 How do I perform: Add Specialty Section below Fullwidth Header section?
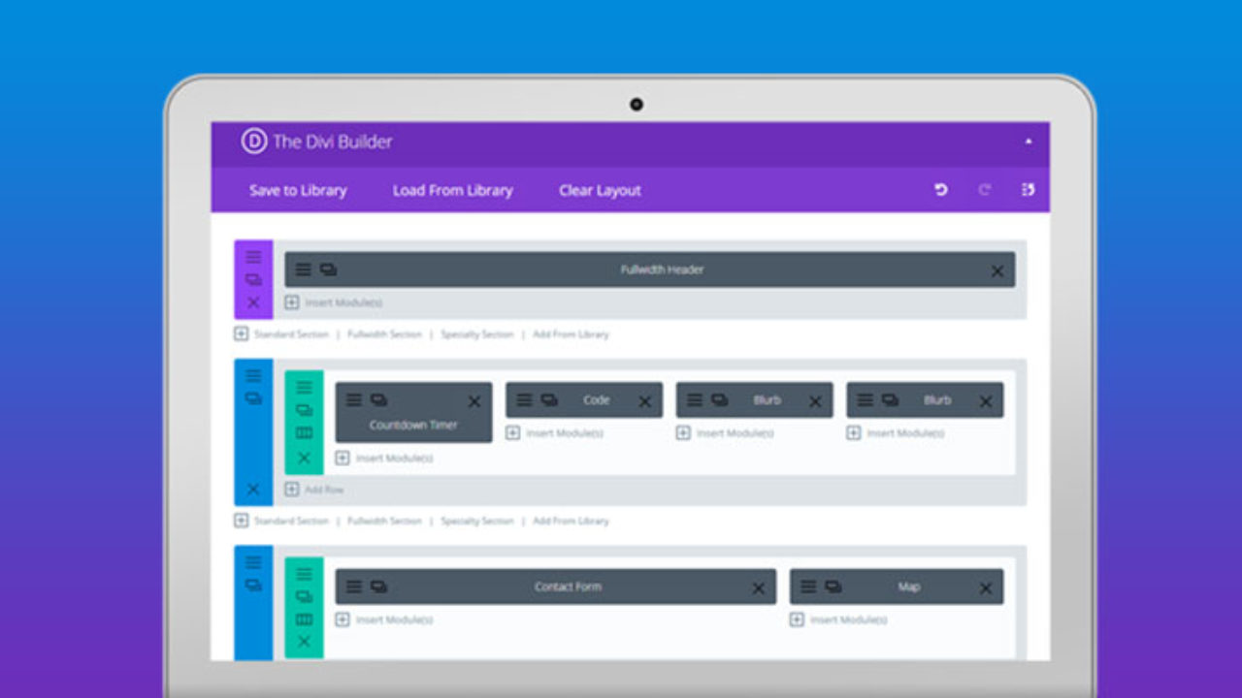(476, 333)
